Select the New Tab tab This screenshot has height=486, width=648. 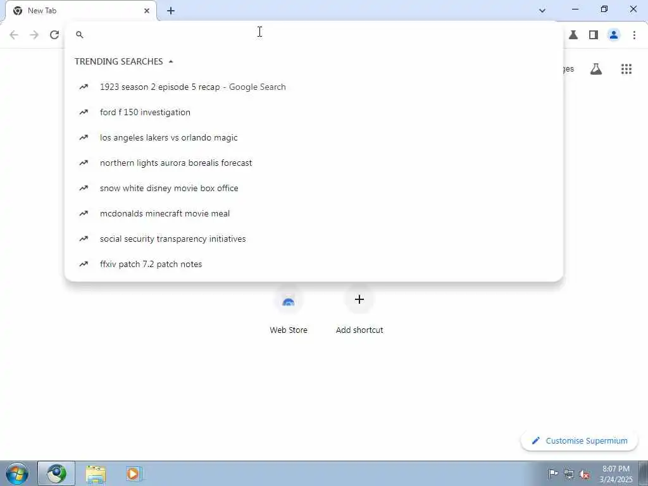pyautogui.click(x=81, y=11)
